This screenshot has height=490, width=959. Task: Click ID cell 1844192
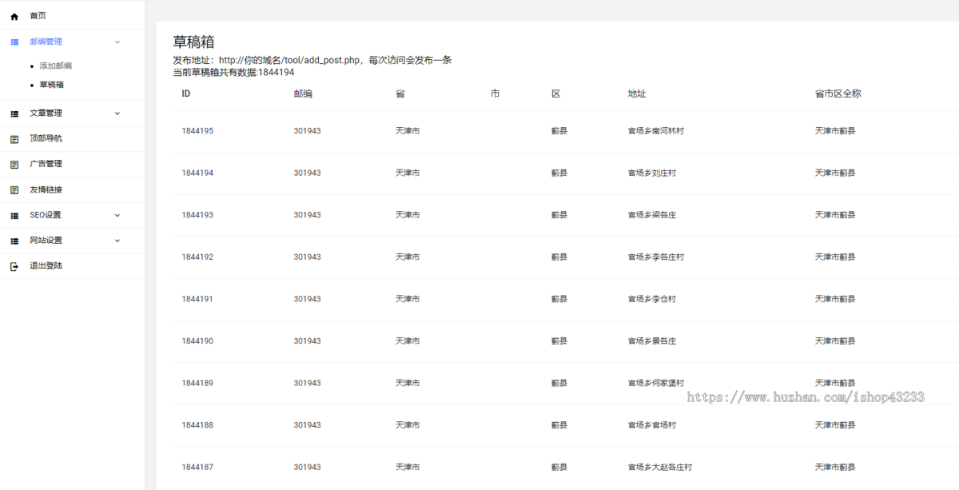197,257
